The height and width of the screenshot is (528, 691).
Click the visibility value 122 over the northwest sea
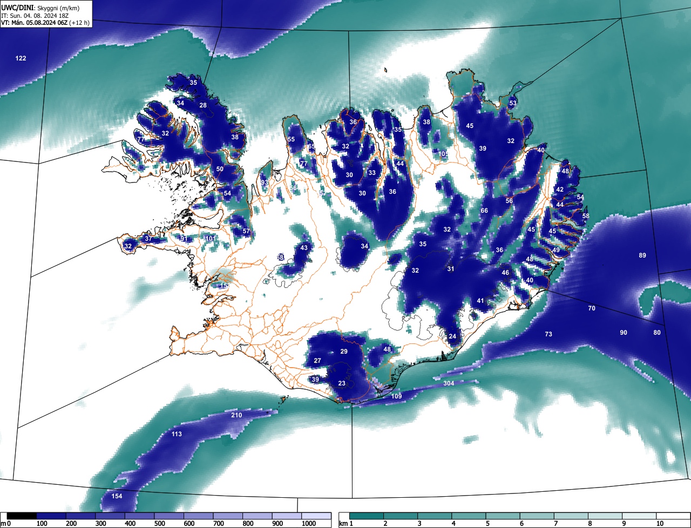21,58
